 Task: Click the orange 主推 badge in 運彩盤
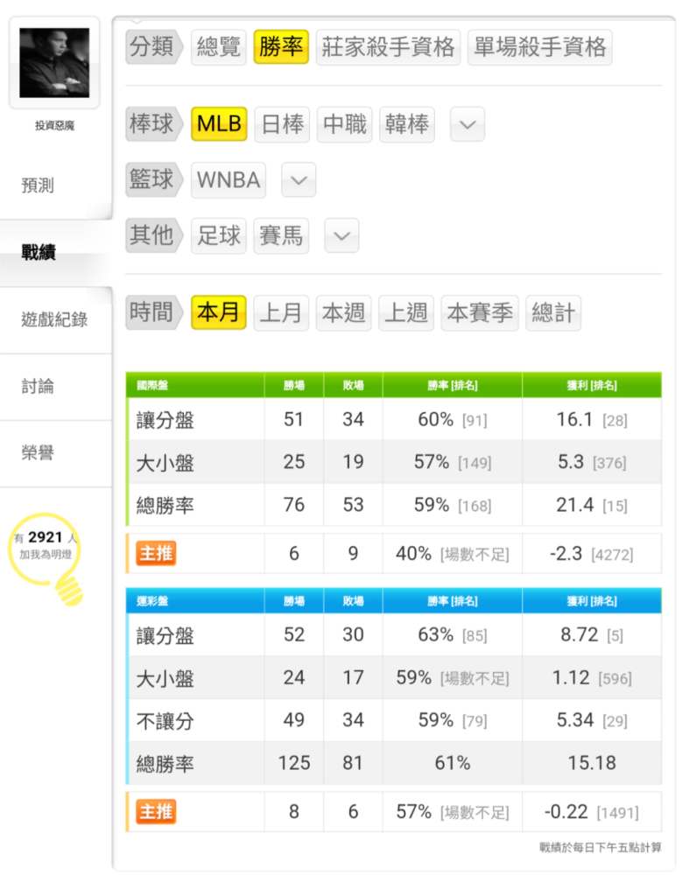point(156,811)
